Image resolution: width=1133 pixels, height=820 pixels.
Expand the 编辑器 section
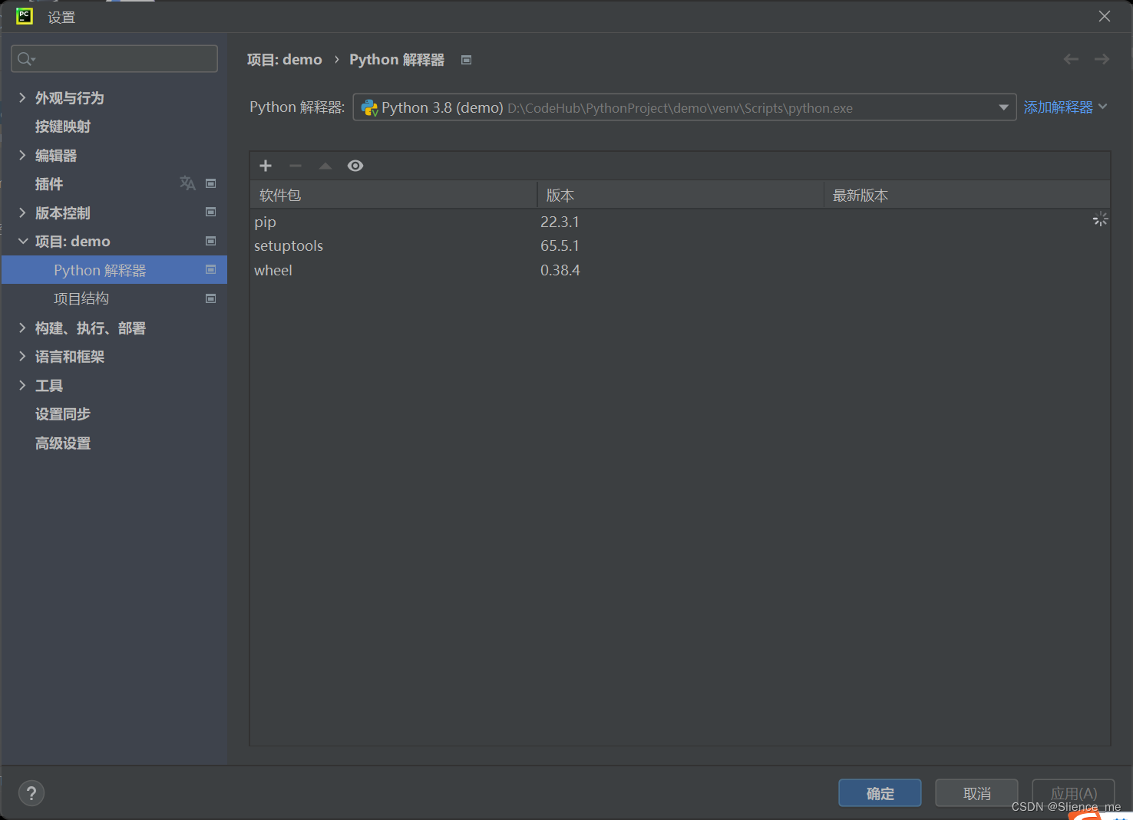click(x=22, y=155)
